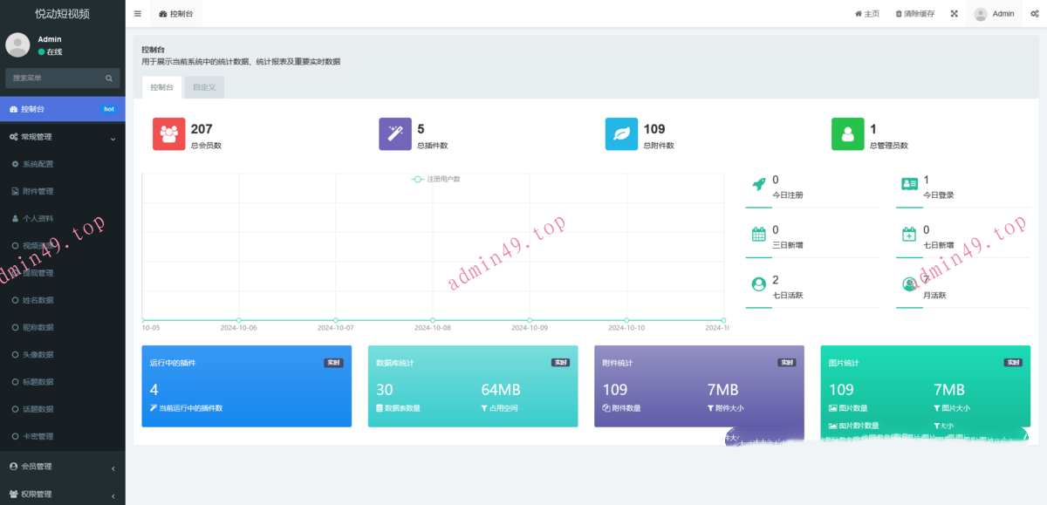The image size is (1047, 505).
Task: Click the fullscreen icon in top bar
Action: 954,14
